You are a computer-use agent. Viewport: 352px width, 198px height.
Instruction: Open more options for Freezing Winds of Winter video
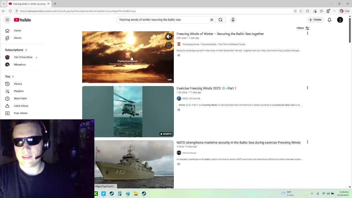click(307, 33)
